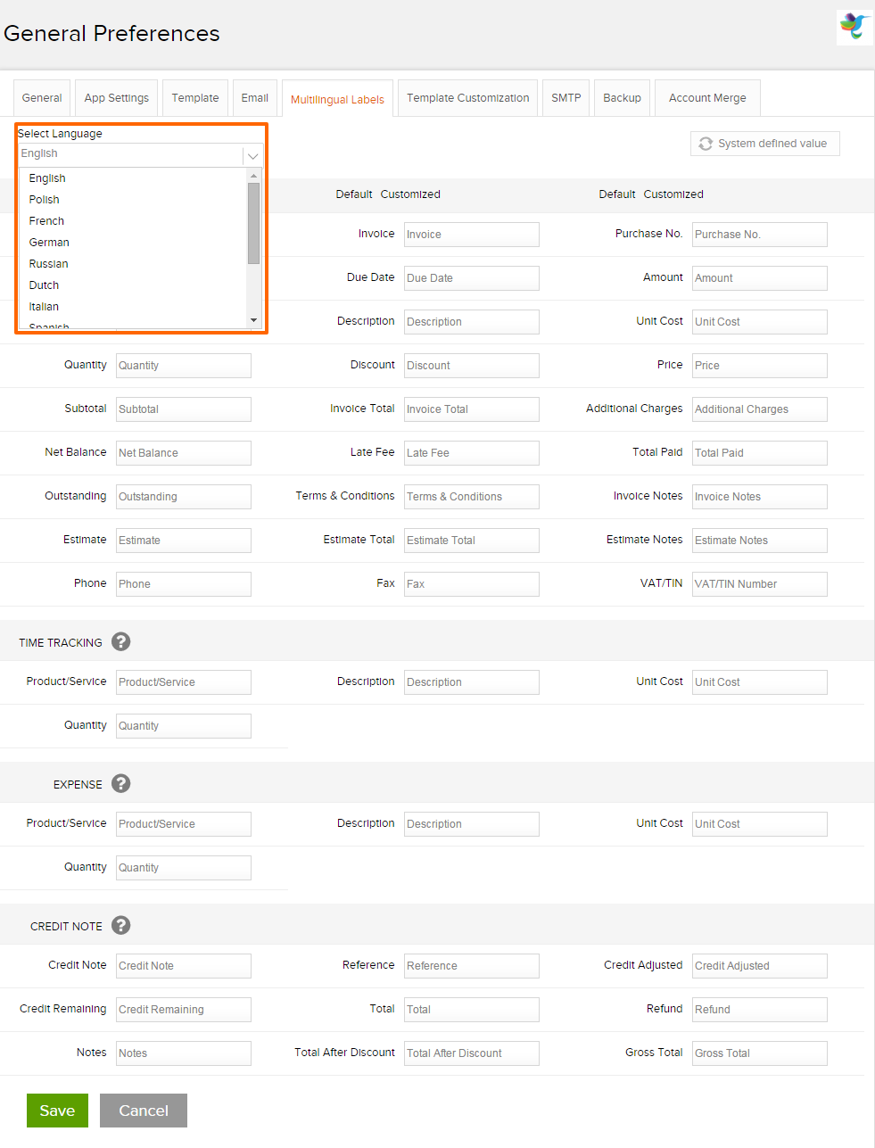Open help for Expense section

point(121,783)
